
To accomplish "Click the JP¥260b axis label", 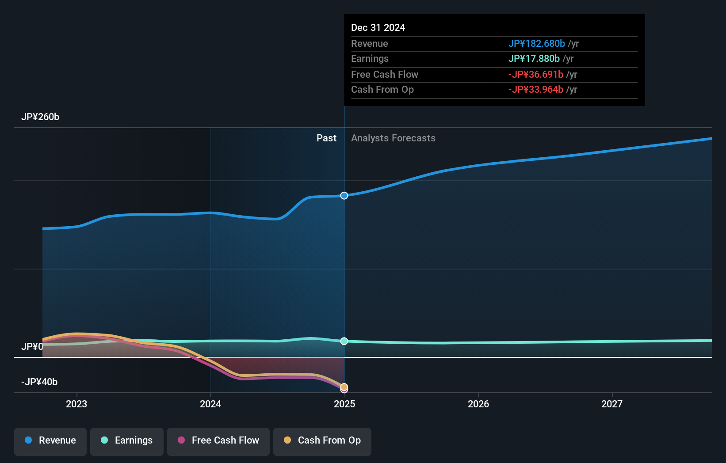I will coord(40,117).
